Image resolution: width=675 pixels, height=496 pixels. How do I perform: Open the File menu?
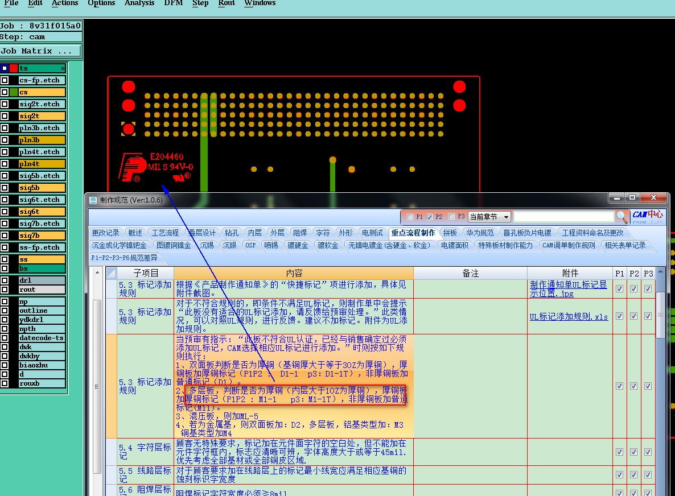[11, 3]
